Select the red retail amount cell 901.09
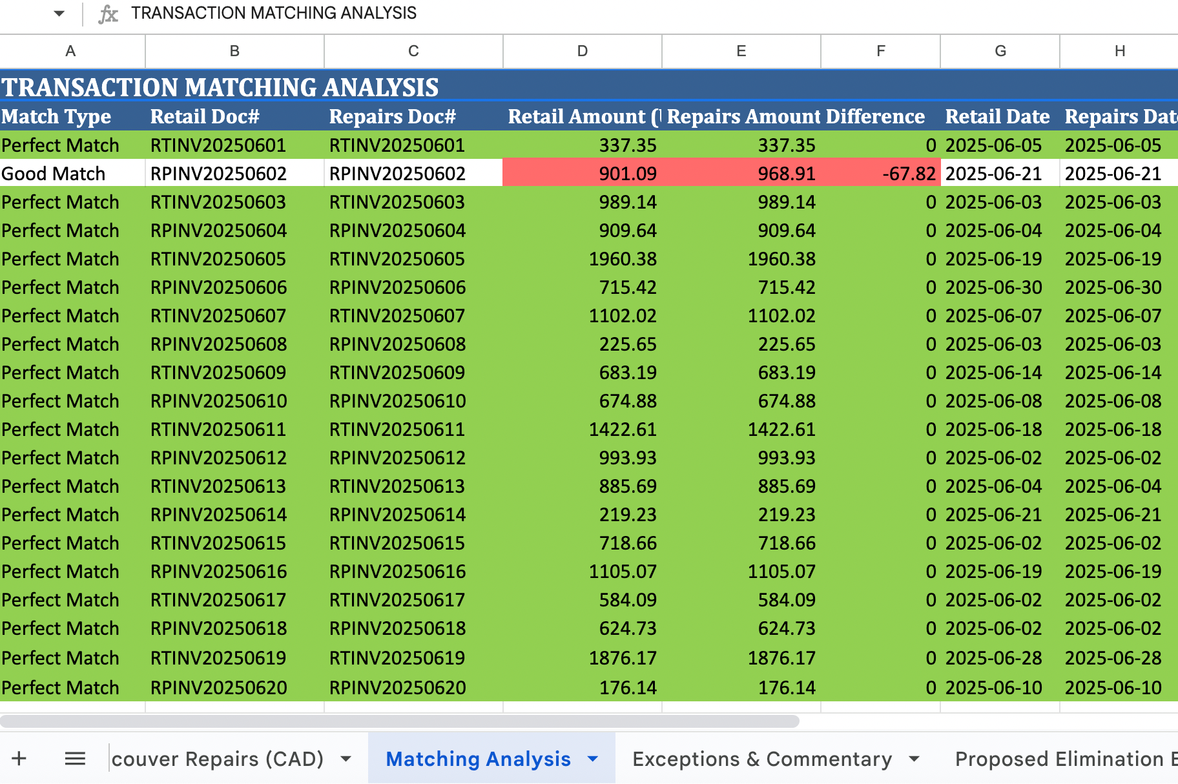Screen dimensions: 1178x784 tap(583, 173)
